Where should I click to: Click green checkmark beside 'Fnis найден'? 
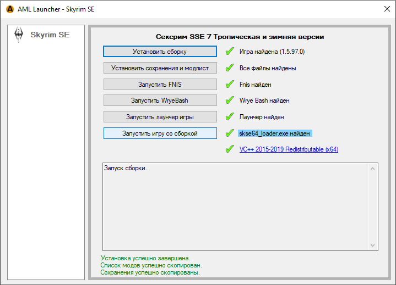pyautogui.click(x=230, y=85)
